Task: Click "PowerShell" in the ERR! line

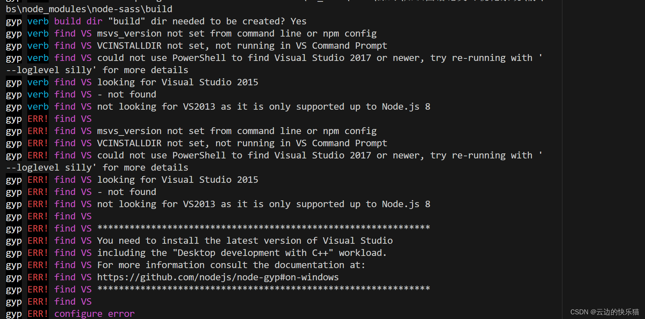Action: coord(199,155)
